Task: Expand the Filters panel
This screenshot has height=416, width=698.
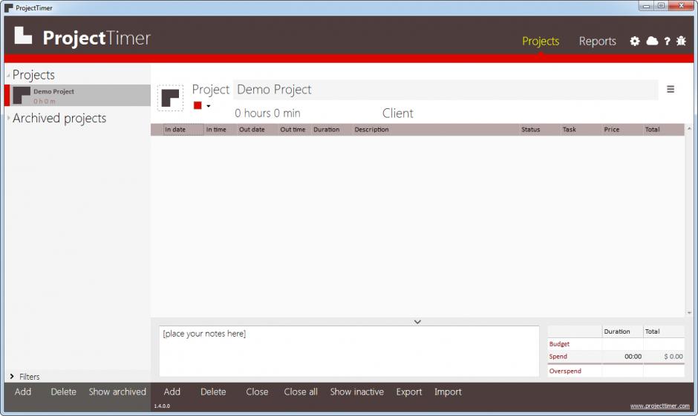Action: tap(12, 377)
